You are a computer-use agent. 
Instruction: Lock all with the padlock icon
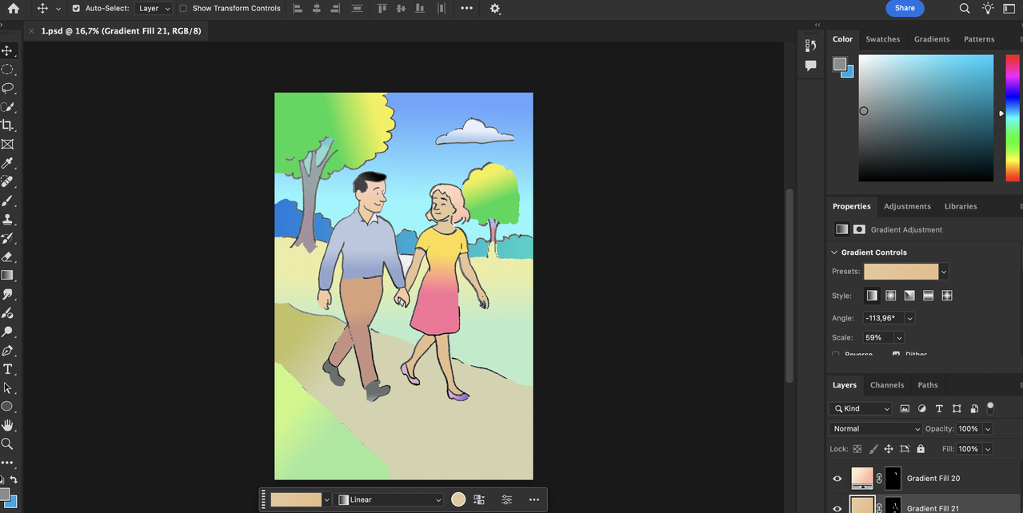pyautogui.click(x=921, y=449)
